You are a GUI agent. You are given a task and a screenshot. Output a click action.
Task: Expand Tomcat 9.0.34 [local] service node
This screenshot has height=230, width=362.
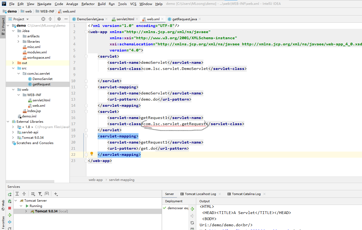[26, 211]
